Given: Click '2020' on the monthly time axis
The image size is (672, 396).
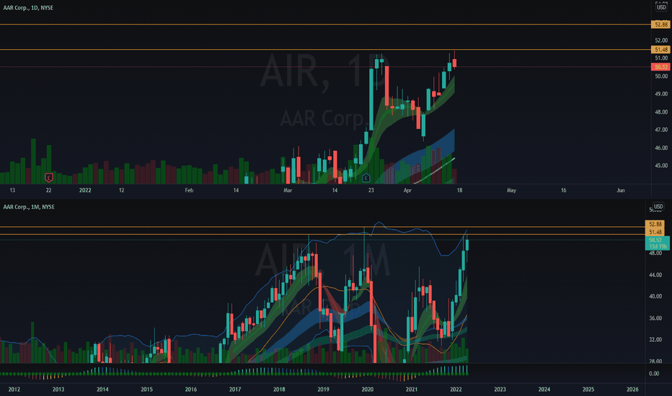Looking at the screenshot, I should click(x=367, y=389).
